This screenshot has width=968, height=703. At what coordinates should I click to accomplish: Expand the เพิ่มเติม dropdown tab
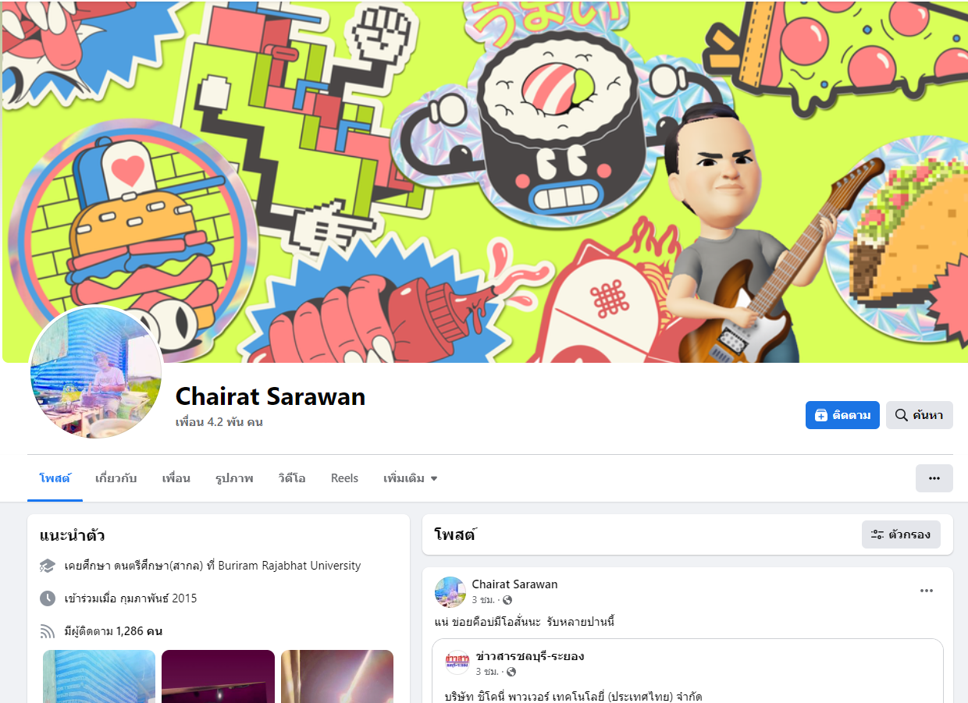410,478
